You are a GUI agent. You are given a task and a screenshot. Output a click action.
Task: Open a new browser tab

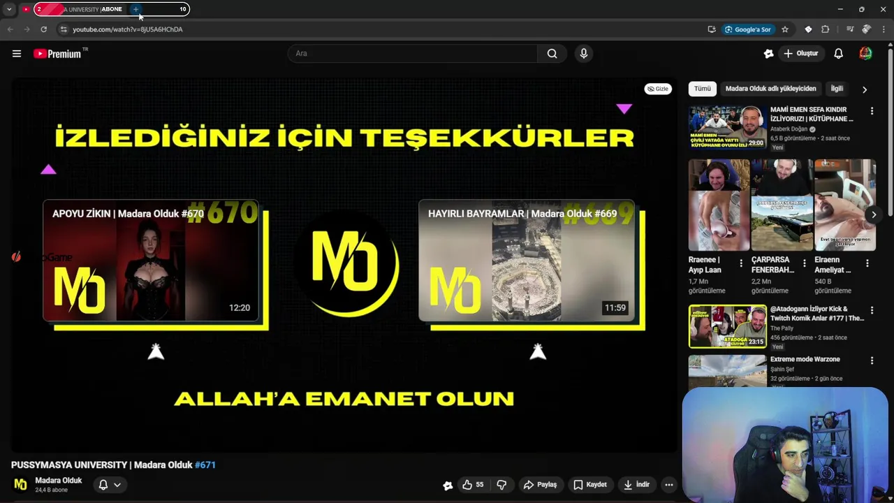pos(135,9)
